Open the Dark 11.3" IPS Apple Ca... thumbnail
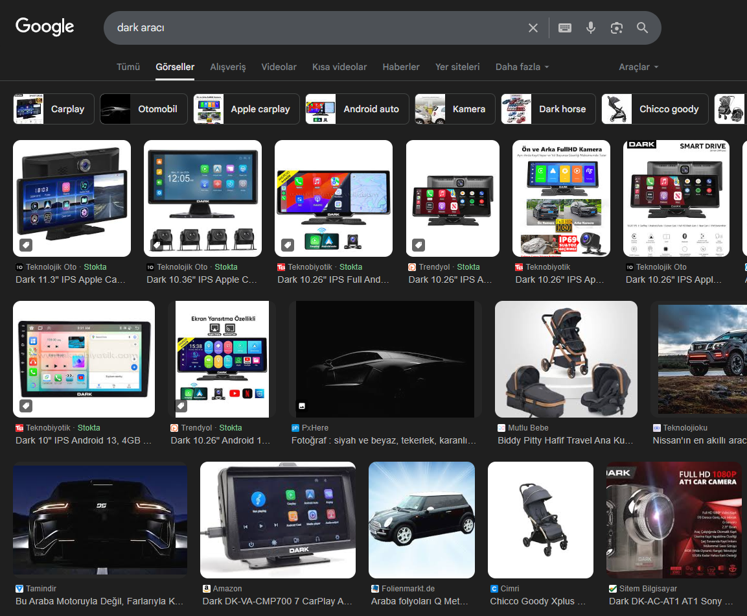Viewport: 747px width, 616px height. click(72, 198)
